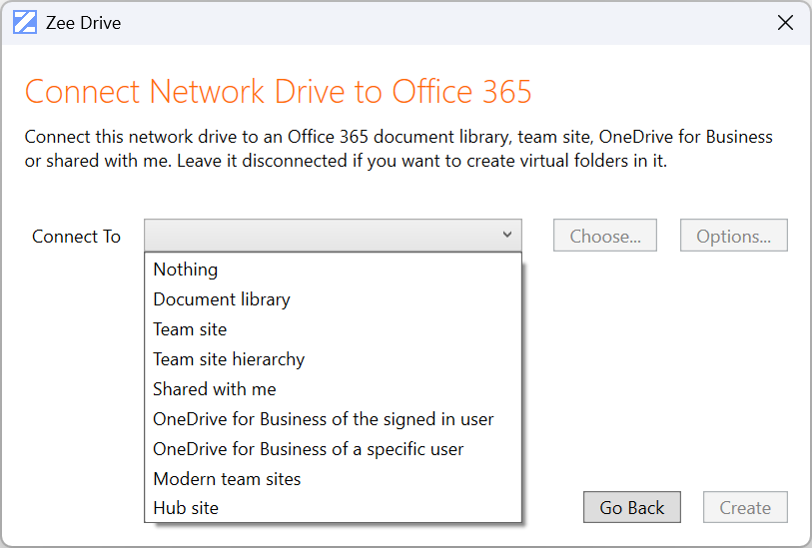The image size is (812, 548).
Task: Select Nothing from the list
Action: 186,270
